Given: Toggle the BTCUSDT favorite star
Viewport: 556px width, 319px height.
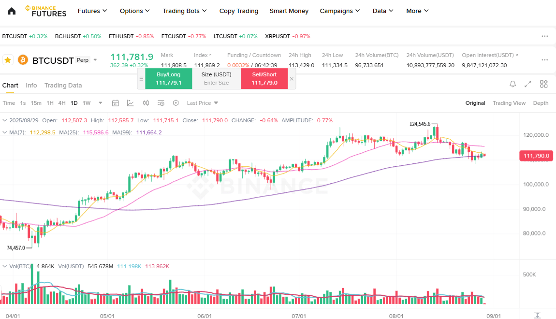Looking at the screenshot, I should (x=7, y=60).
